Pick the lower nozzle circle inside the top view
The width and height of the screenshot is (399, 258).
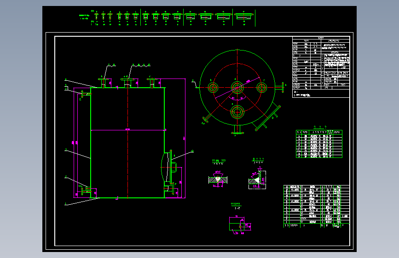237,112
